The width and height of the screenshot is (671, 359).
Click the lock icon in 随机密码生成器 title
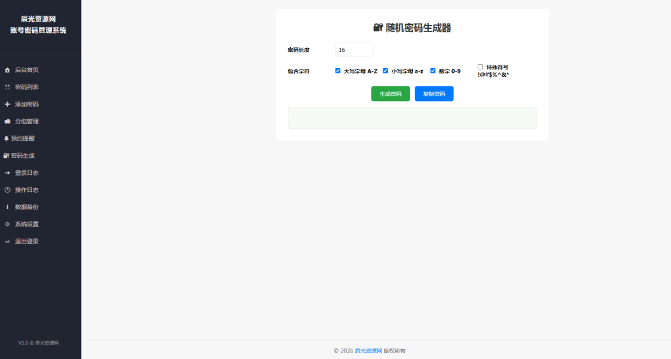[x=378, y=28]
